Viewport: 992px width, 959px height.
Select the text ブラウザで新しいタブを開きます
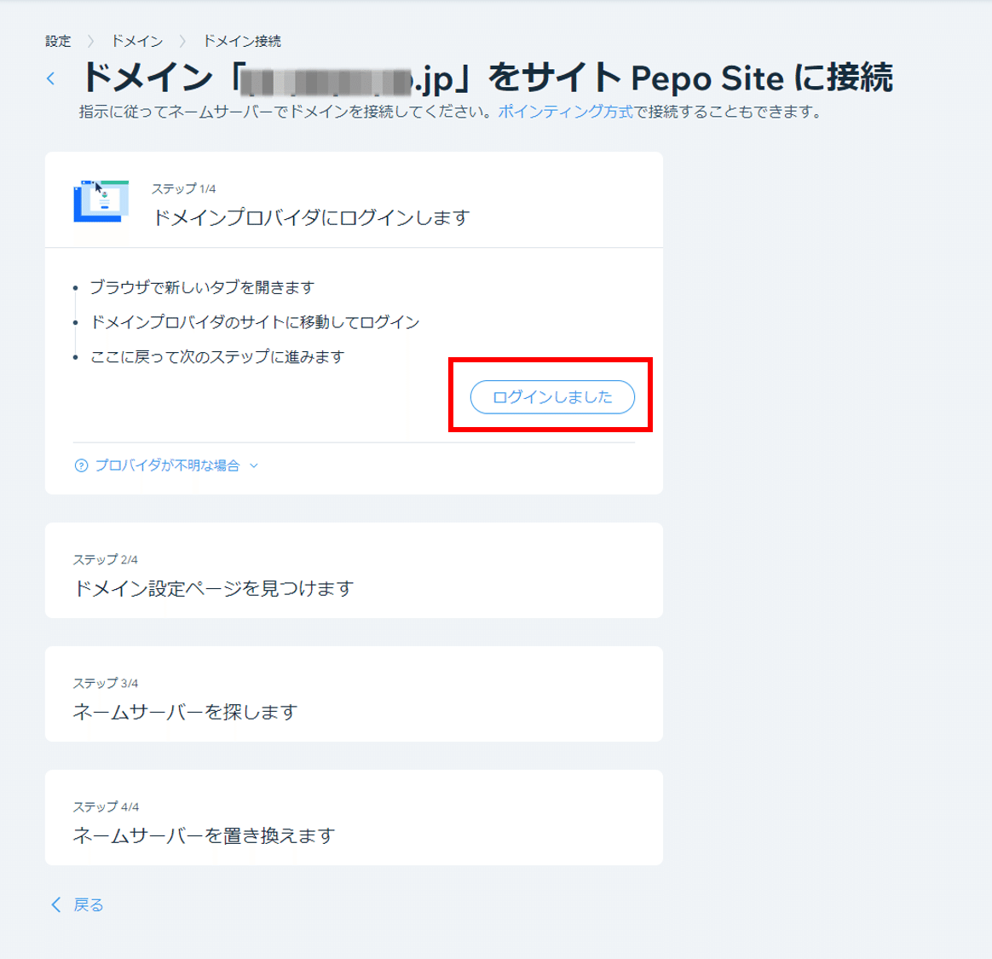[202, 287]
